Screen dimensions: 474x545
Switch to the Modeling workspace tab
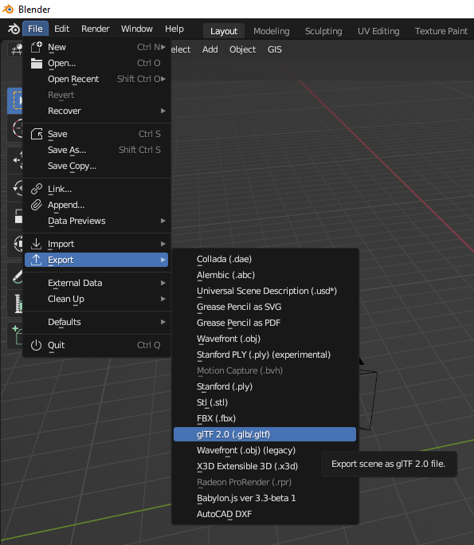[x=272, y=31]
